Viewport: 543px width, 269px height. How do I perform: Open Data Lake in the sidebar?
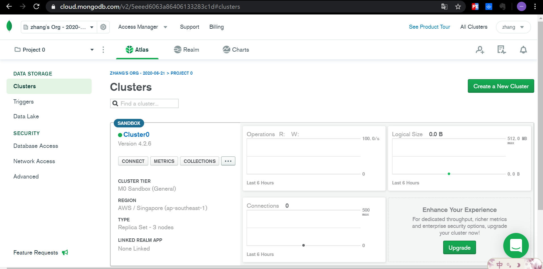pos(26,116)
